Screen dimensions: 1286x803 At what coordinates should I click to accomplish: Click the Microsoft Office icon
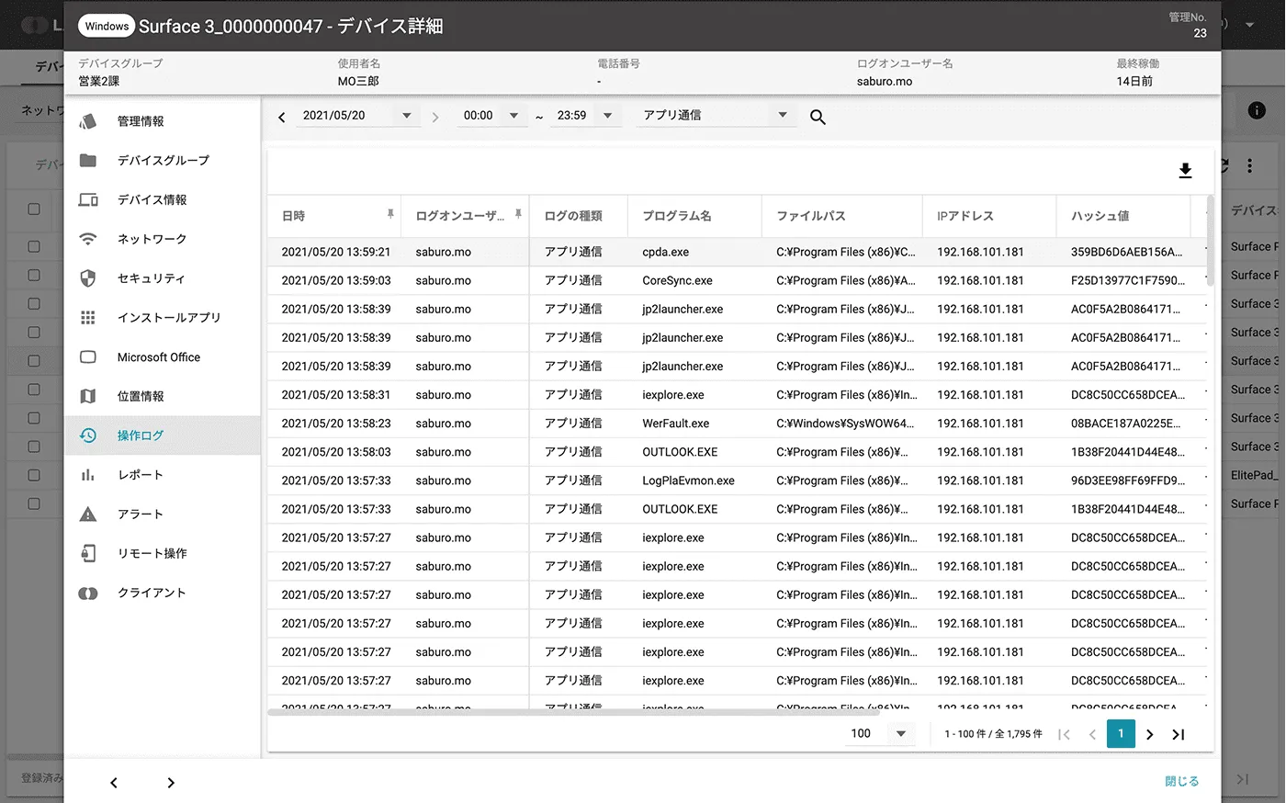88,356
